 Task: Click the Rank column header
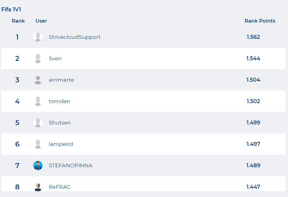(x=18, y=21)
